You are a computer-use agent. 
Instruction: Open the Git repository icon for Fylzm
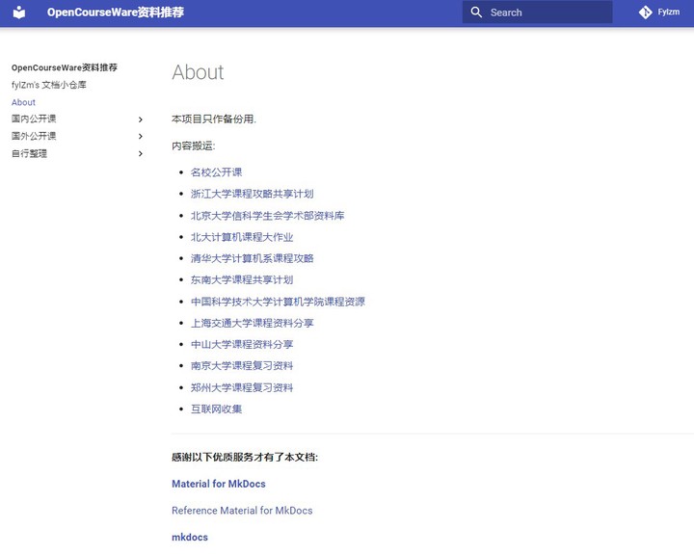pyautogui.click(x=645, y=13)
